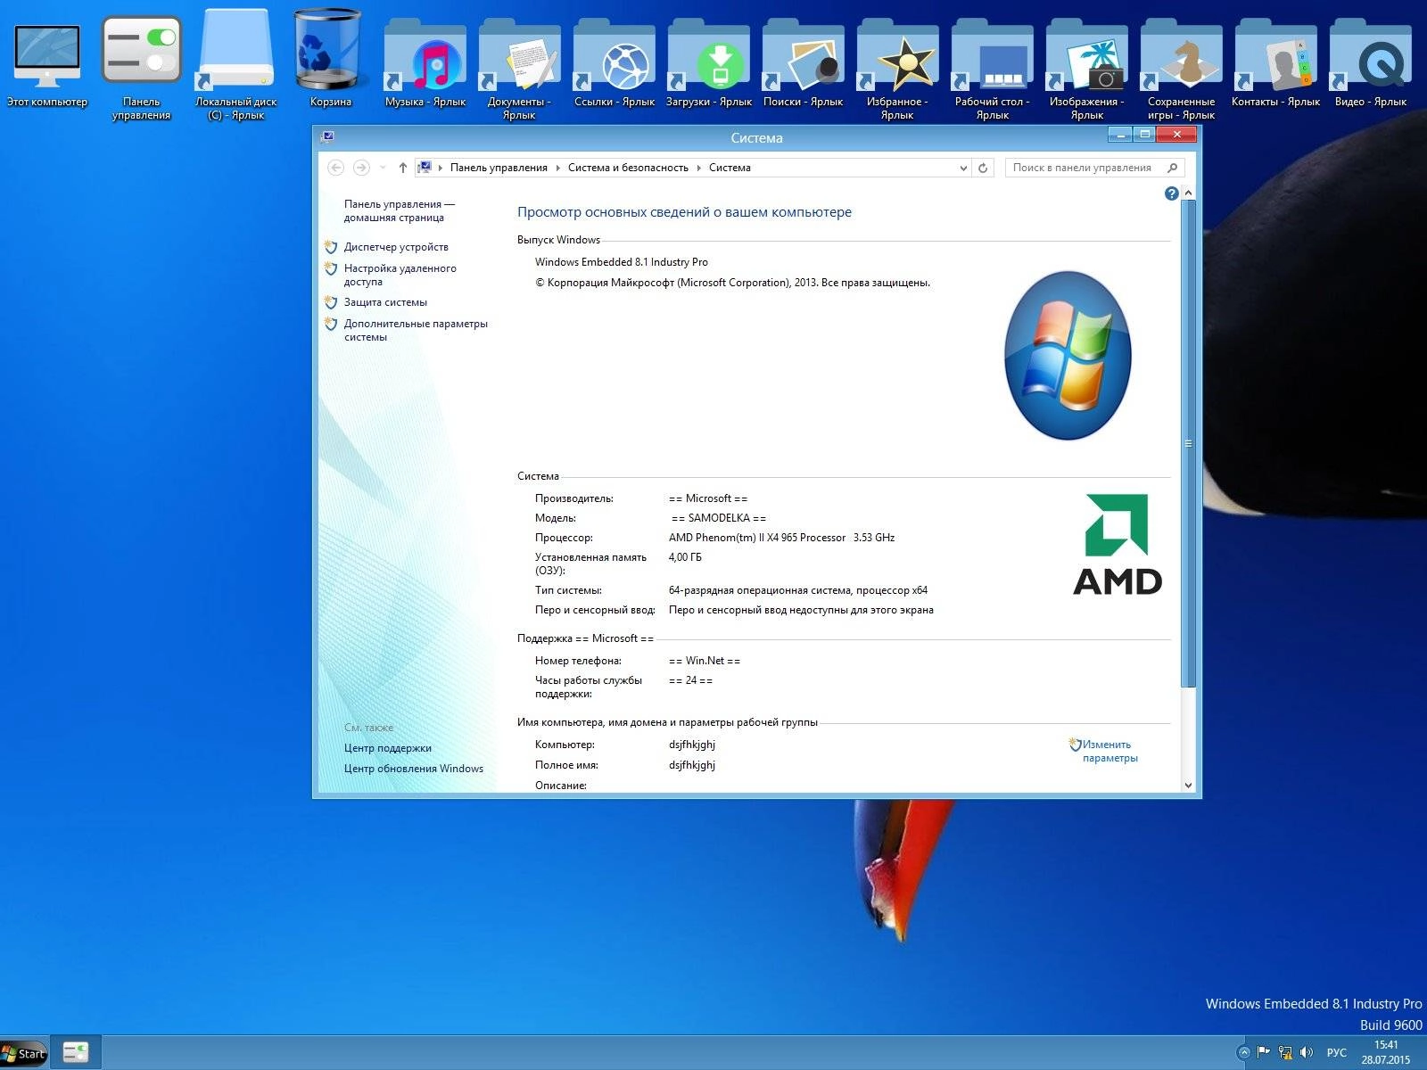Select 'Панель управления' breadcrumb
Screen dimensions: 1427x1070
click(499, 168)
